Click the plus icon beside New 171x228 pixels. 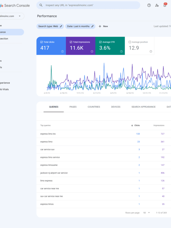[x=100, y=26]
